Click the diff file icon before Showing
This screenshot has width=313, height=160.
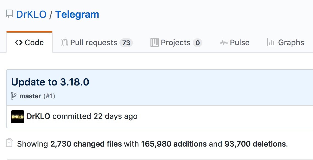10,143
